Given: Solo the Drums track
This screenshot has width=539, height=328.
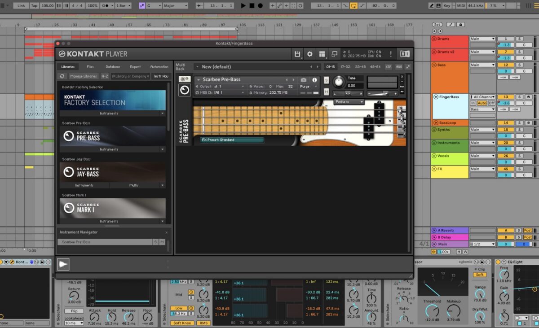Looking at the screenshot, I should [x=519, y=39].
